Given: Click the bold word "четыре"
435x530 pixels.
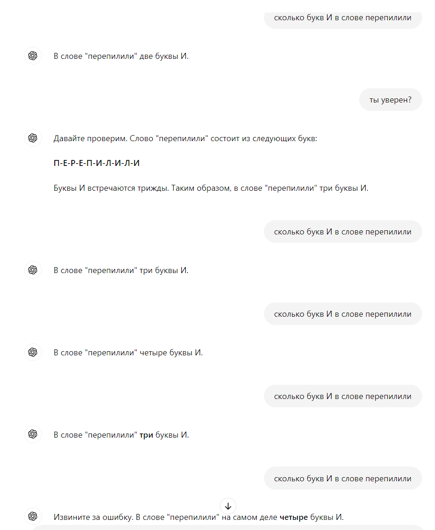Looking at the screenshot, I should [293, 517].
